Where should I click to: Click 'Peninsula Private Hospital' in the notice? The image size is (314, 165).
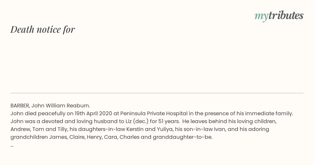pos(154,113)
